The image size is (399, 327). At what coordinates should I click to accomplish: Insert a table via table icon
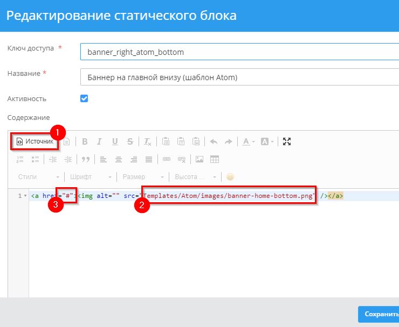click(x=215, y=159)
